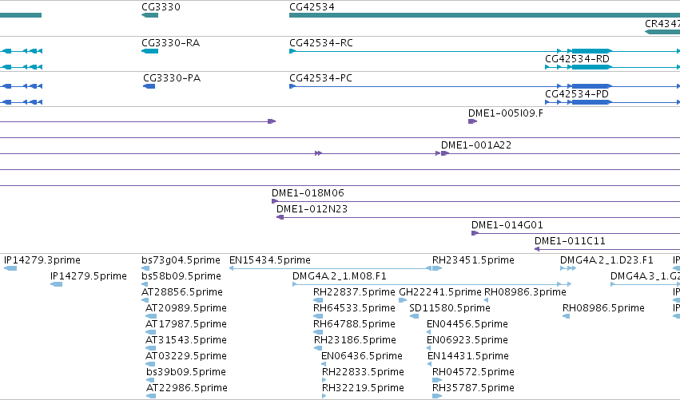The height and width of the screenshot is (400, 680).
Task: Select the RH32219.5prime label
Action: (x=363, y=388)
